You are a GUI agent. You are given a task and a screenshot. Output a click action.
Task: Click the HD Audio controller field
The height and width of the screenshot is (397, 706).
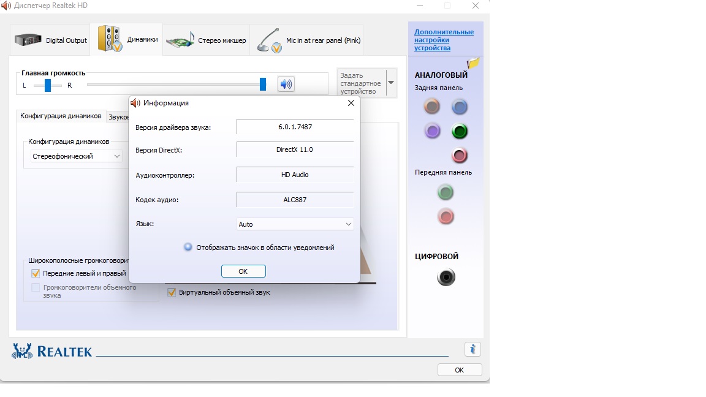click(x=295, y=175)
